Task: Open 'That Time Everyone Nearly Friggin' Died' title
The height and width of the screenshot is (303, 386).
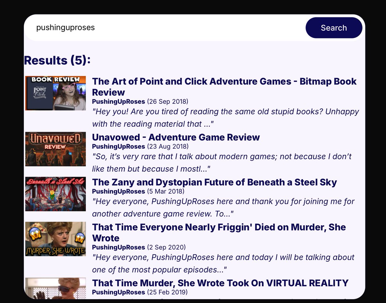Action: (219, 232)
